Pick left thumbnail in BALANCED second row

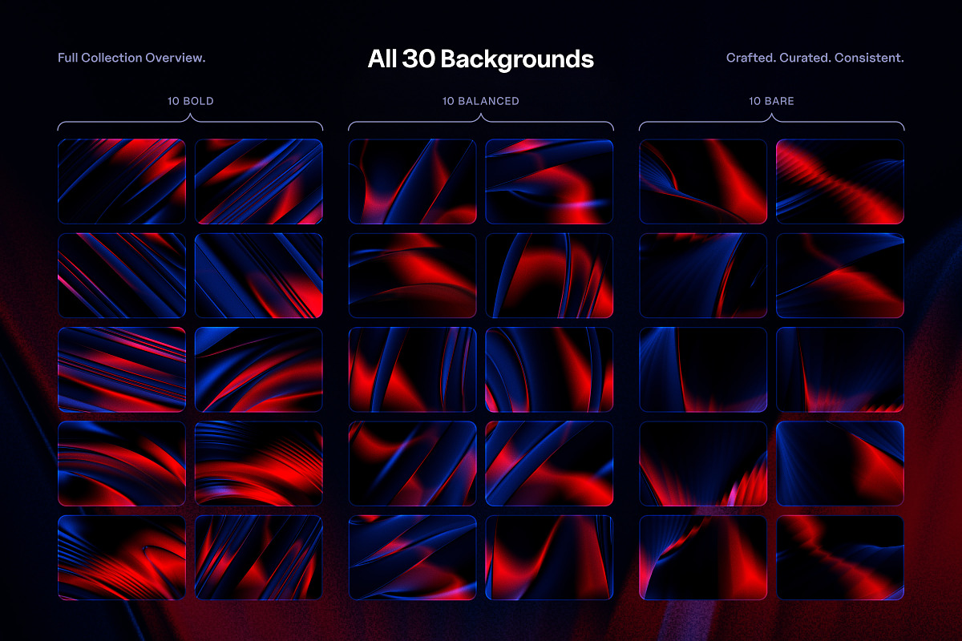413,276
